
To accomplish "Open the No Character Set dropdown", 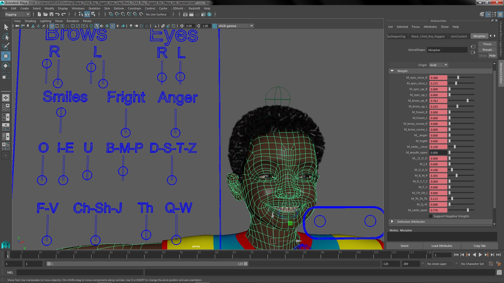I will pyautogui.click(x=473, y=264).
